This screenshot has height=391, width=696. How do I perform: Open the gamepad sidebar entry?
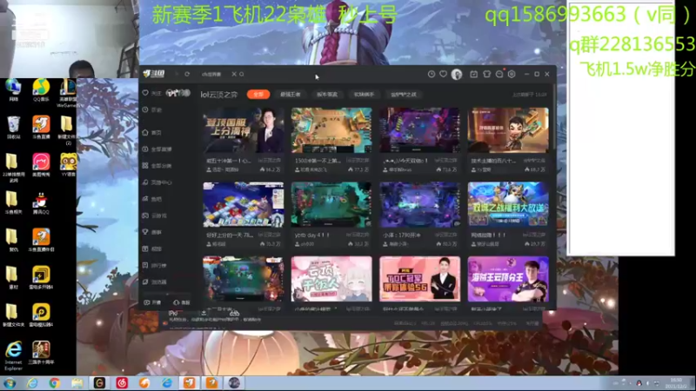155,215
